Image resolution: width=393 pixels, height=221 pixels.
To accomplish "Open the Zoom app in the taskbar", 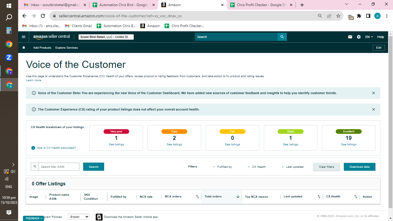I will tap(9, 58).
